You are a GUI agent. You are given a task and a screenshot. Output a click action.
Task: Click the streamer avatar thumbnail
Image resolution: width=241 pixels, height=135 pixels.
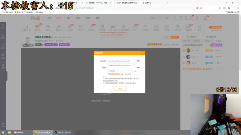point(28,42)
